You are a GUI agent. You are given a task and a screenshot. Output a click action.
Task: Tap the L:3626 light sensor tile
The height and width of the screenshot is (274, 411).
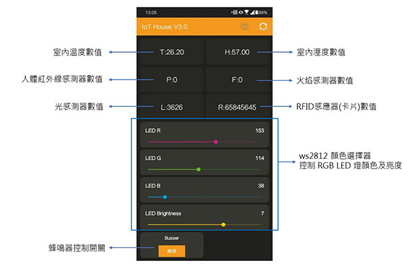(x=172, y=106)
